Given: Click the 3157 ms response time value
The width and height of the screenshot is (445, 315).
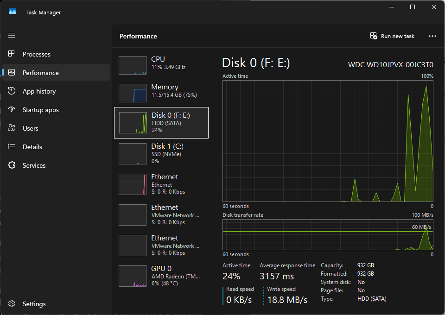Looking at the screenshot, I should coord(277,276).
